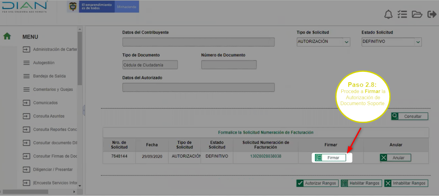Screen dimensions: 439x196
Task: Select Consulta Asuntos in the menu
Action: pyautogui.click(x=49, y=116)
